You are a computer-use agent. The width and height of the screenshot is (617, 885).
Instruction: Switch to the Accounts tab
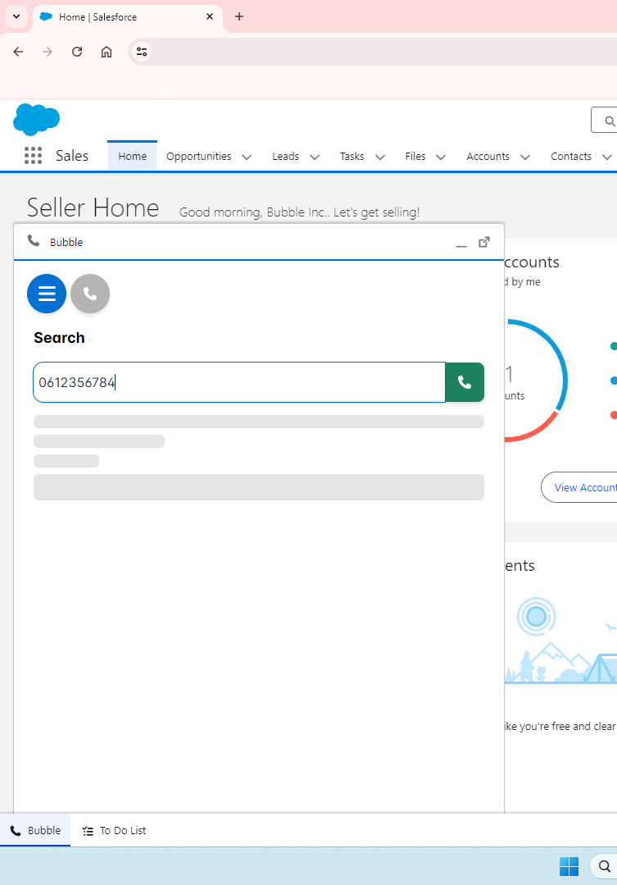(x=488, y=156)
